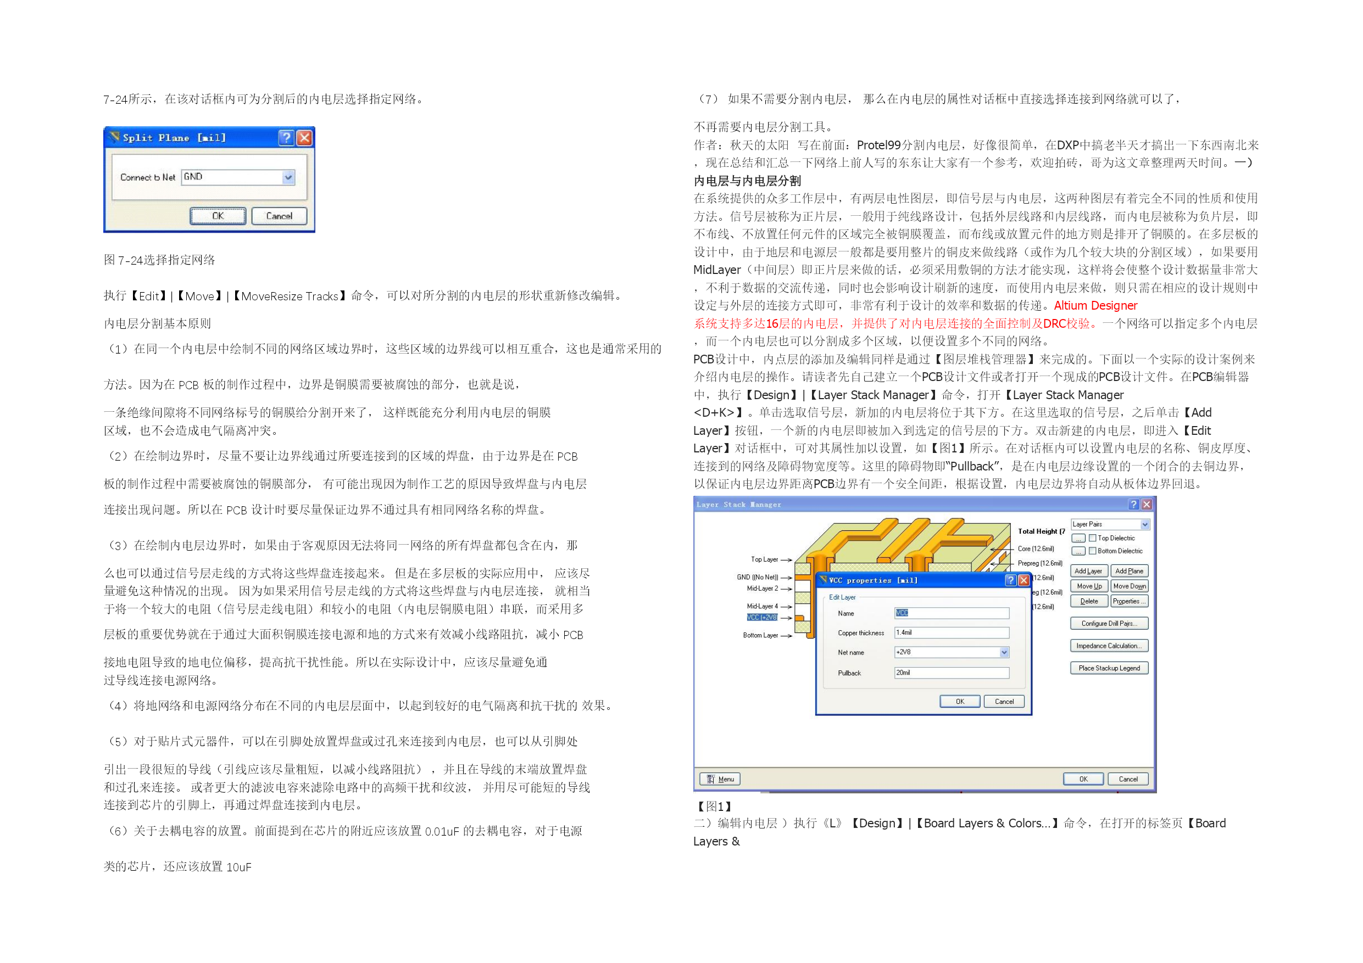Viewport: 1363px width, 963px height.
Task: Select the Mid-Layer 2 label
Action: tap(762, 589)
